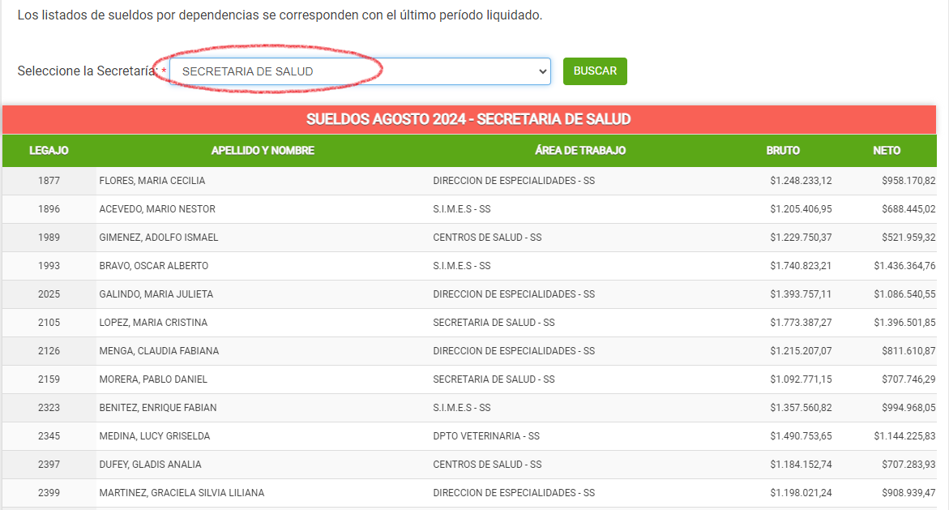Click Dufey, Gladis Analia's net salary
949x510 pixels.
908,465
